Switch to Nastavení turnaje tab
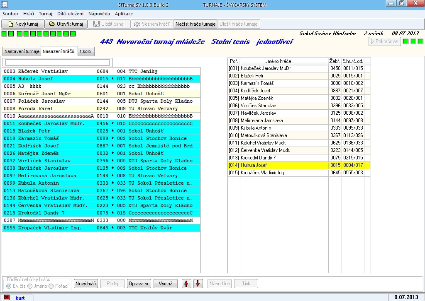425x301 pixels. point(22,51)
